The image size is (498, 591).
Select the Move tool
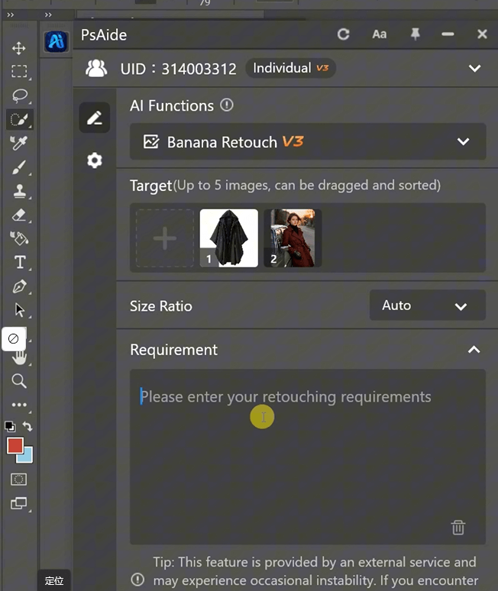tap(19, 48)
